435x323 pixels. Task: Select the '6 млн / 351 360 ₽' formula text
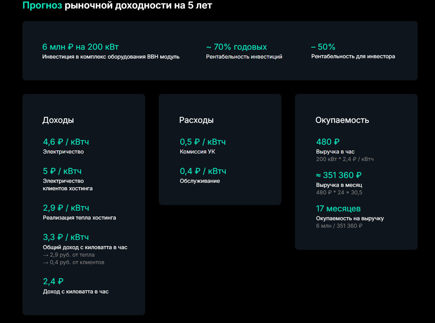[x=339, y=226]
